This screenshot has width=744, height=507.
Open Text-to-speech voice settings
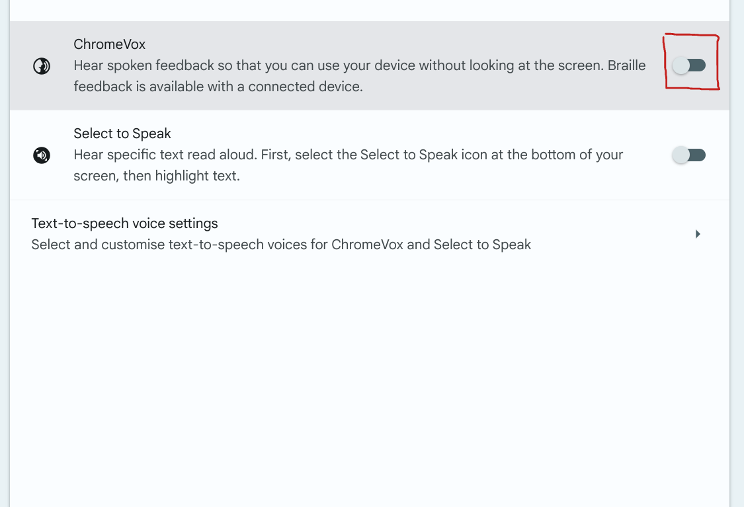coord(124,223)
